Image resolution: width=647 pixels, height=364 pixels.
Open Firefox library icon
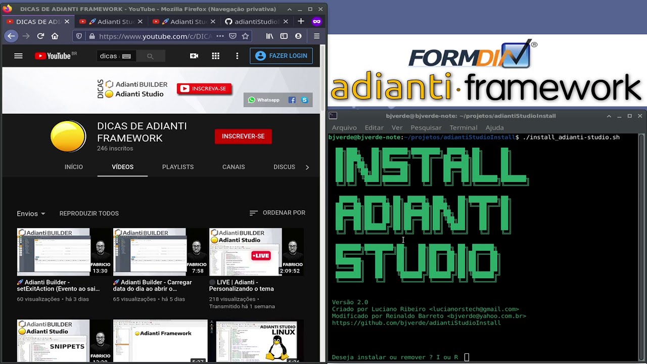point(270,36)
